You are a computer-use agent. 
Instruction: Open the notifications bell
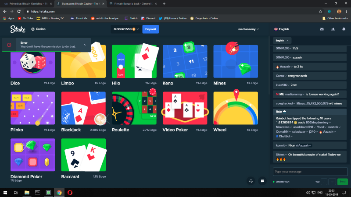(x=344, y=29)
